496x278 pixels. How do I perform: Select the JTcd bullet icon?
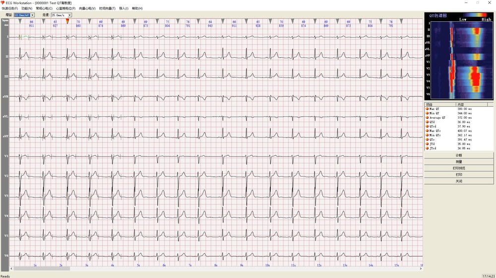click(427, 148)
